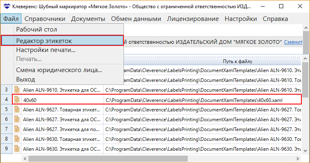Viewport: 310px width, 163px height.
Task: Minimize the Клеверенс window
Action: [263, 6]
